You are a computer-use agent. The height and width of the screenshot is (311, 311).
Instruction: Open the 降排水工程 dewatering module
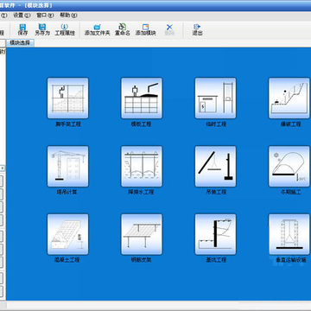(x=142, y=166)
